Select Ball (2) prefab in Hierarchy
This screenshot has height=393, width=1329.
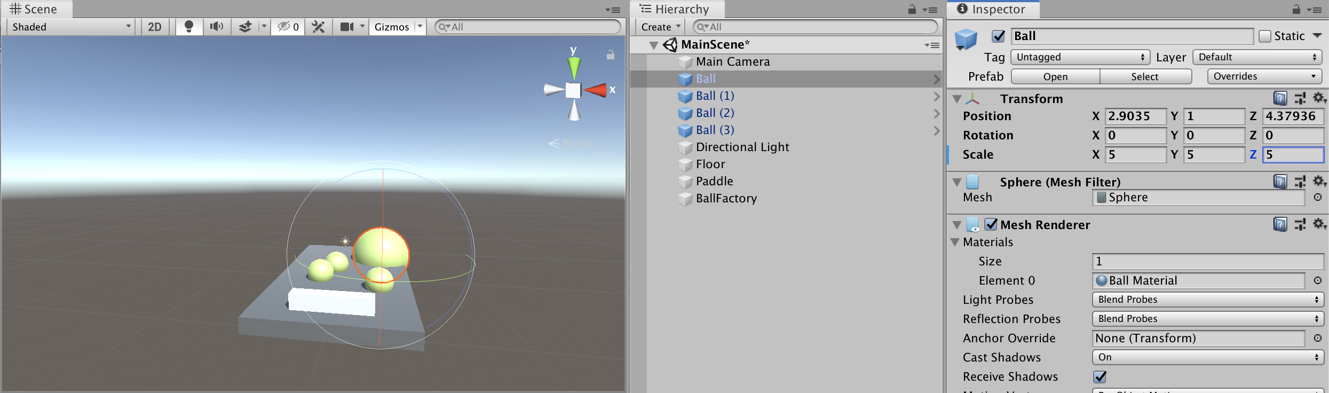(x=715, y=113)
